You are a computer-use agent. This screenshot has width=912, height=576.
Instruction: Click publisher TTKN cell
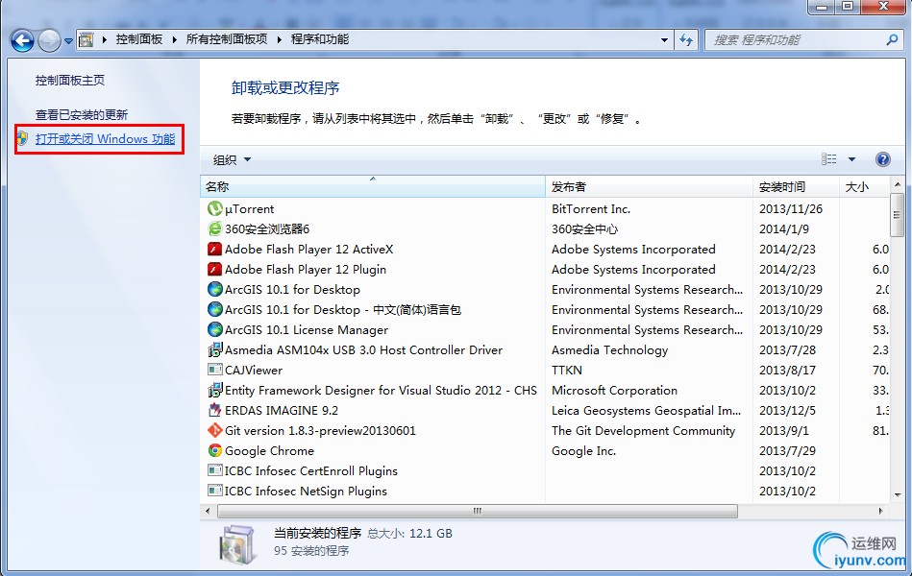566,371
